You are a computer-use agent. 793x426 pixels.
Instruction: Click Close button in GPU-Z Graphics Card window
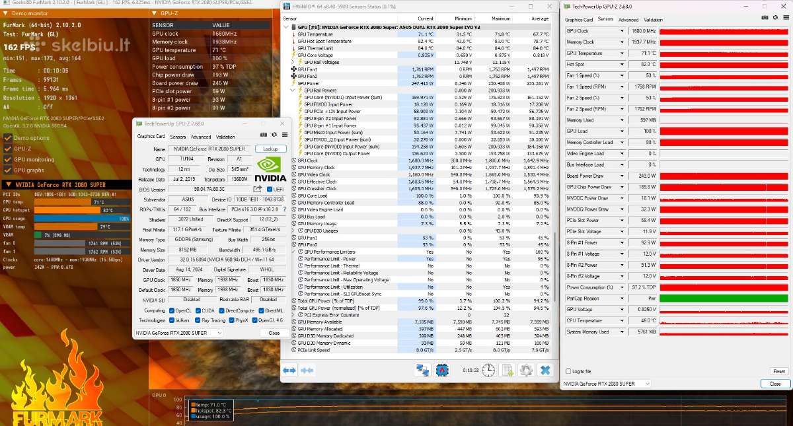coord(274,333)
